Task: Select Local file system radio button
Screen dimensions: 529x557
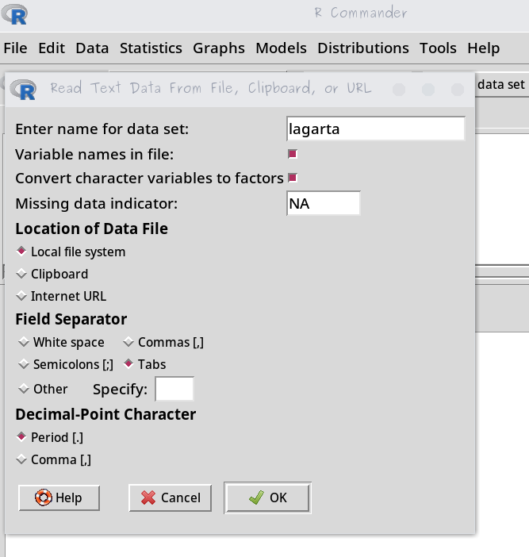Action: (22, 252)
